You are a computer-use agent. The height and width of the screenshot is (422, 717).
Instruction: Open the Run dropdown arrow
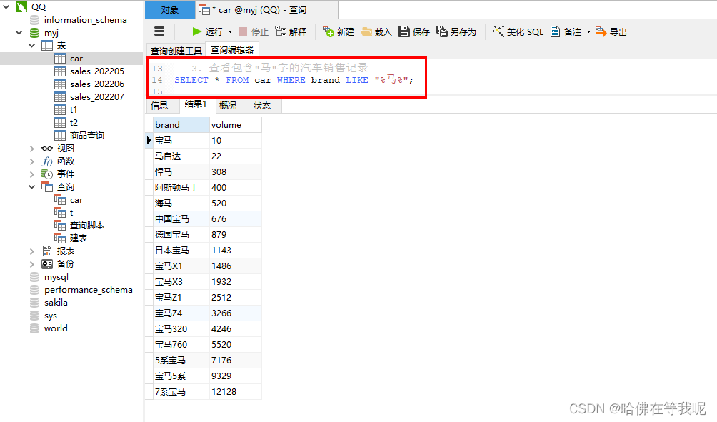(230, 32)
